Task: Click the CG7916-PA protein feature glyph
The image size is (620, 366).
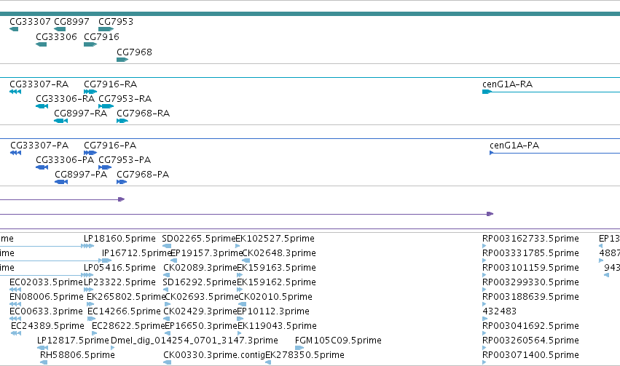Action: (x=90, y=153)
